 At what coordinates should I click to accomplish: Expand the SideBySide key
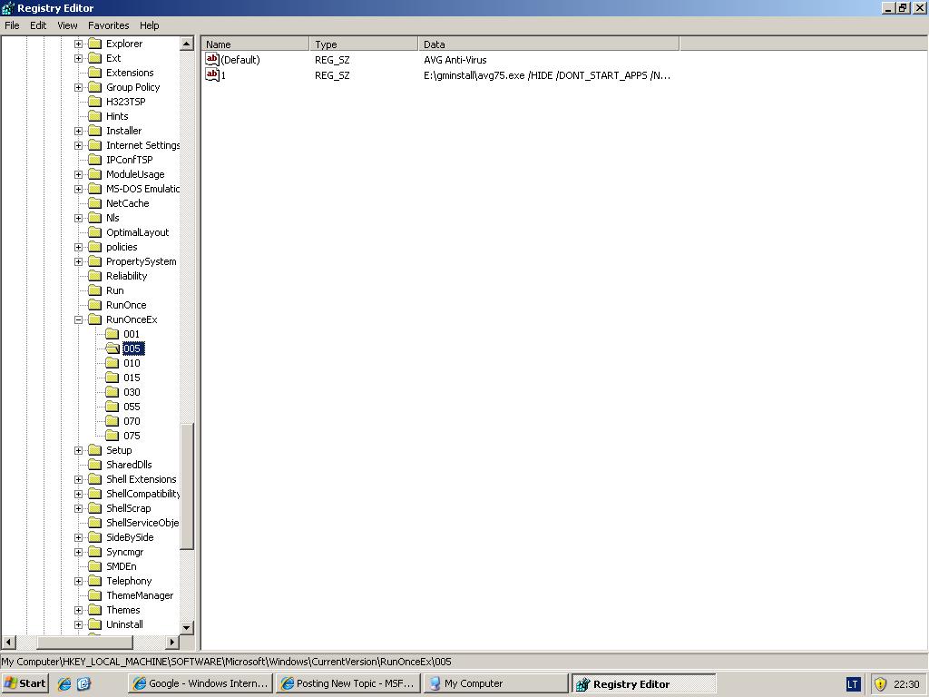tap(78, 537)
